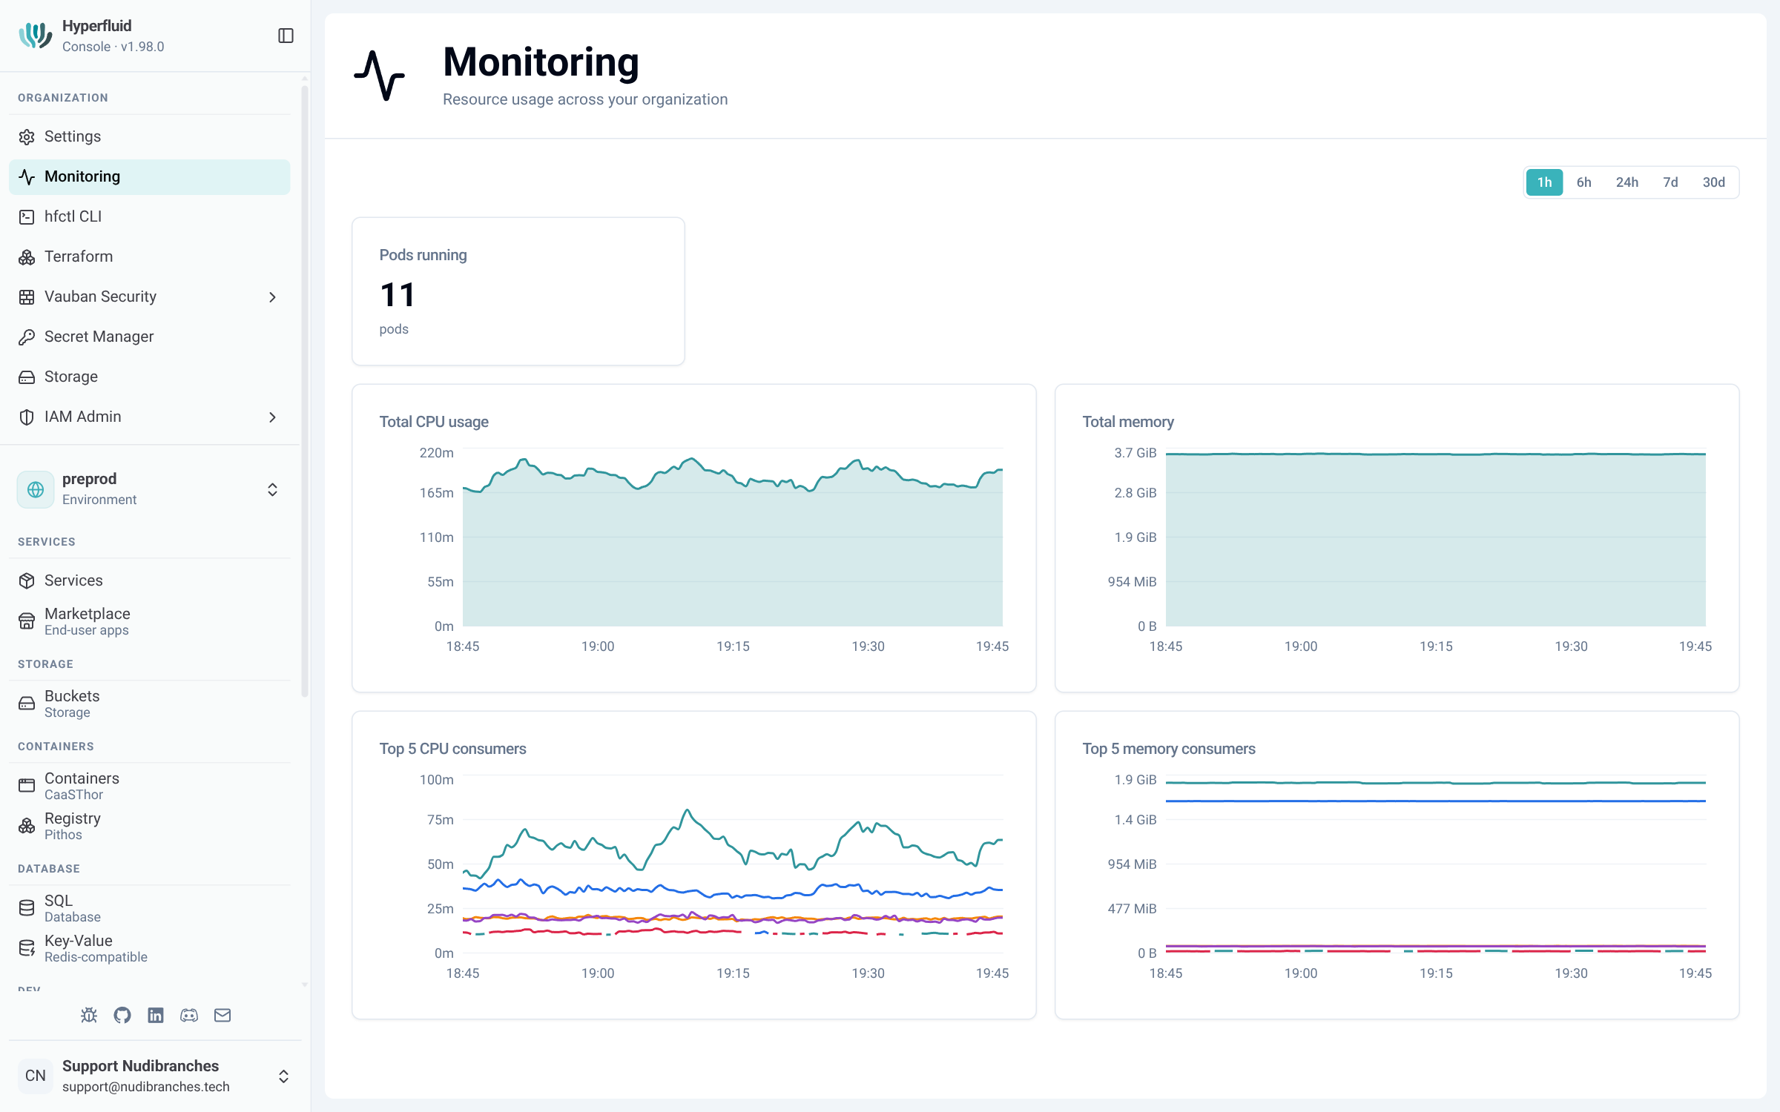This screenshot has width=1780, height=1112.
Task: Expand the Vauban Security submenu
Action: tap(150, 297)
